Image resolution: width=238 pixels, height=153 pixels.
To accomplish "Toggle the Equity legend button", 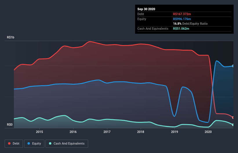I will click(x=34, y=144).
